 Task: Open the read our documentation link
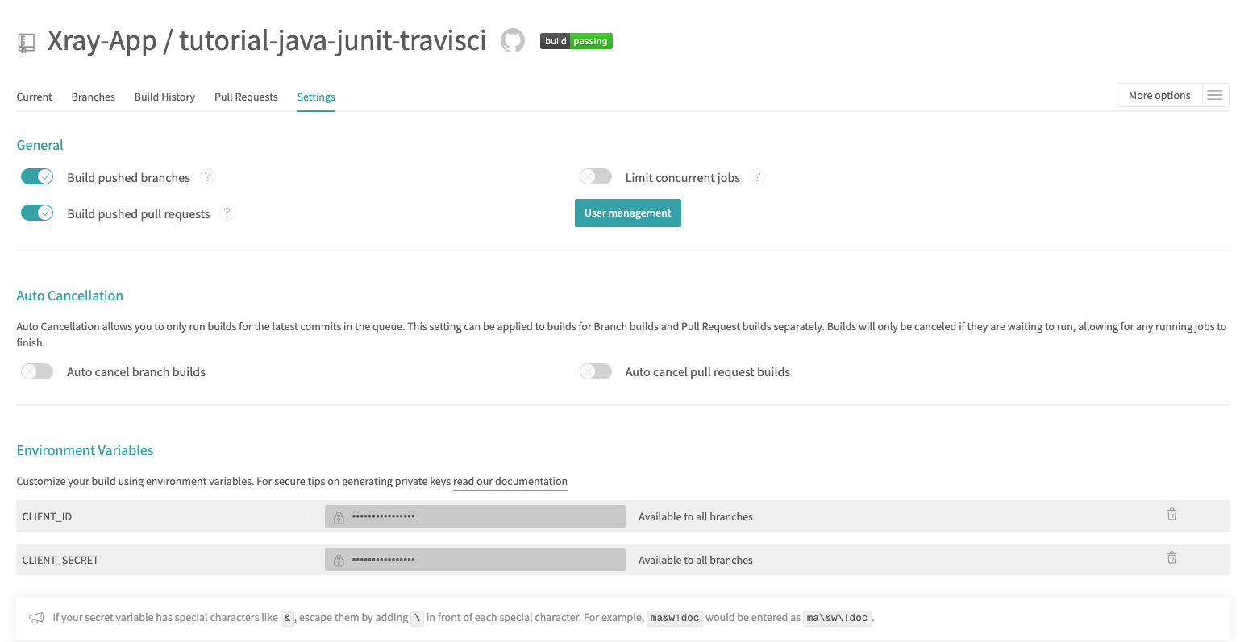[510, 481]
